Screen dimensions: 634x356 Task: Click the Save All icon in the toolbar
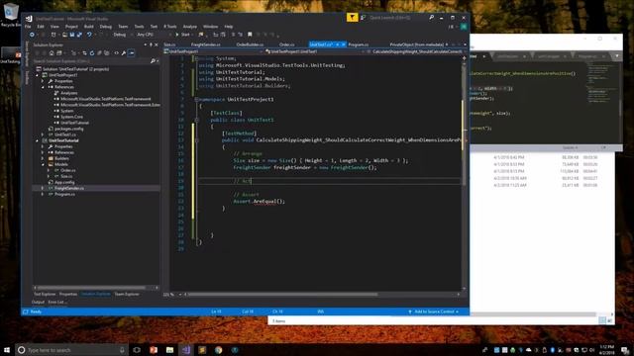[x=79, y=35]
